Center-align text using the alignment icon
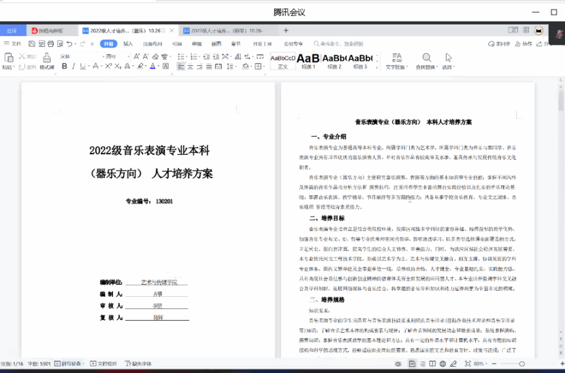Screen dimensions: 565x373 tap(191, 67)
